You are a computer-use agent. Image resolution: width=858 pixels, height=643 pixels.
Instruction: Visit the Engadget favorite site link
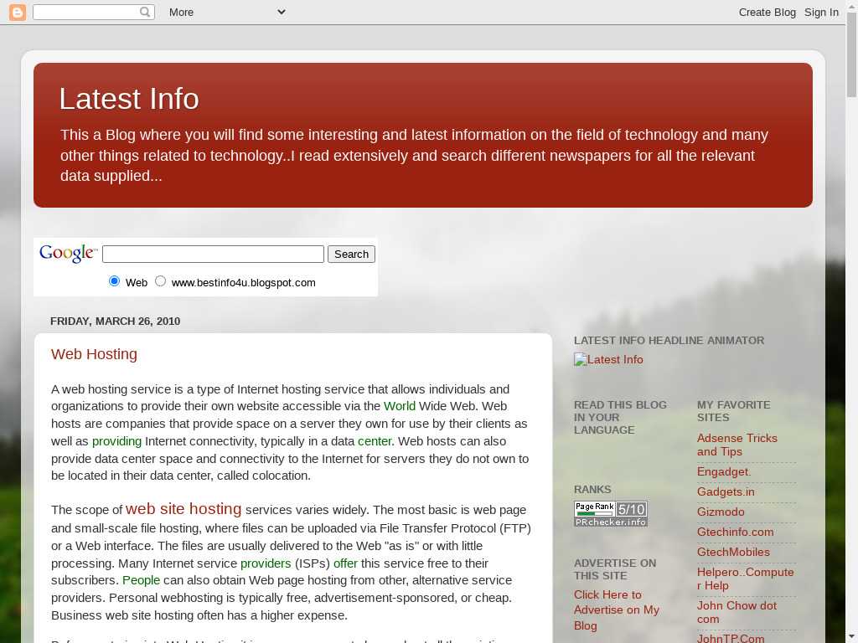(x=724, y=471)
